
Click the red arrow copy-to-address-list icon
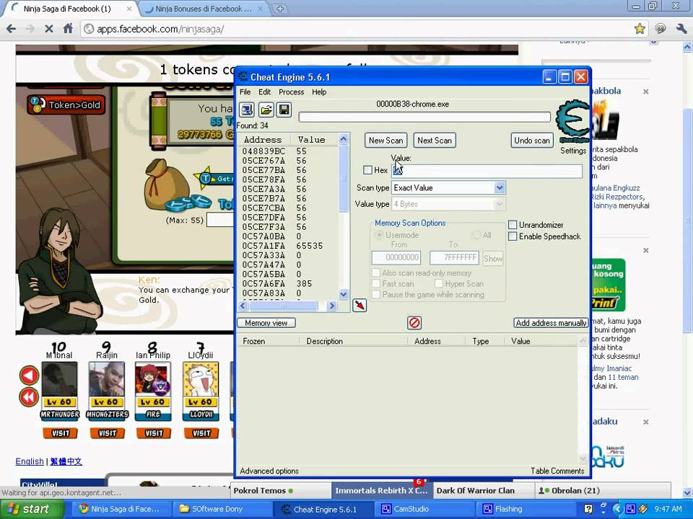tap(359, 306)
